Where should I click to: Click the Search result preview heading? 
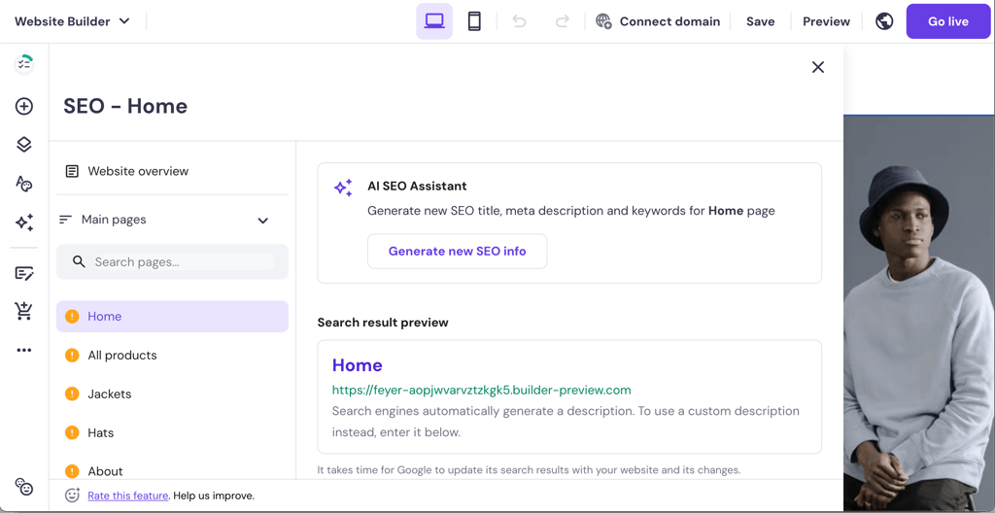pos(383,323)
